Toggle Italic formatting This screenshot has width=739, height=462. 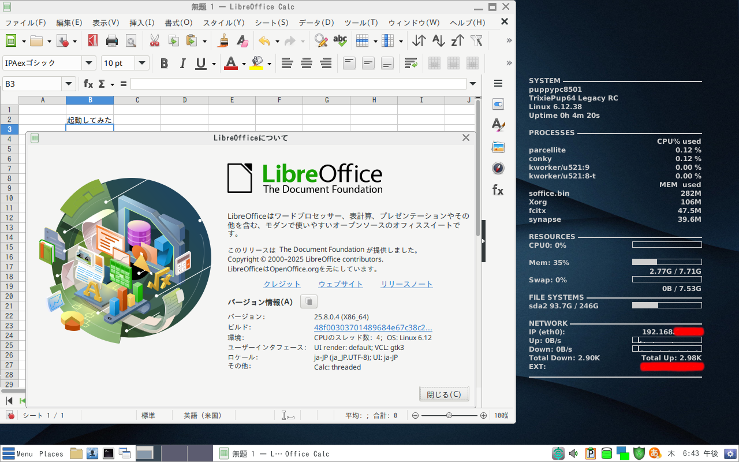183,63
